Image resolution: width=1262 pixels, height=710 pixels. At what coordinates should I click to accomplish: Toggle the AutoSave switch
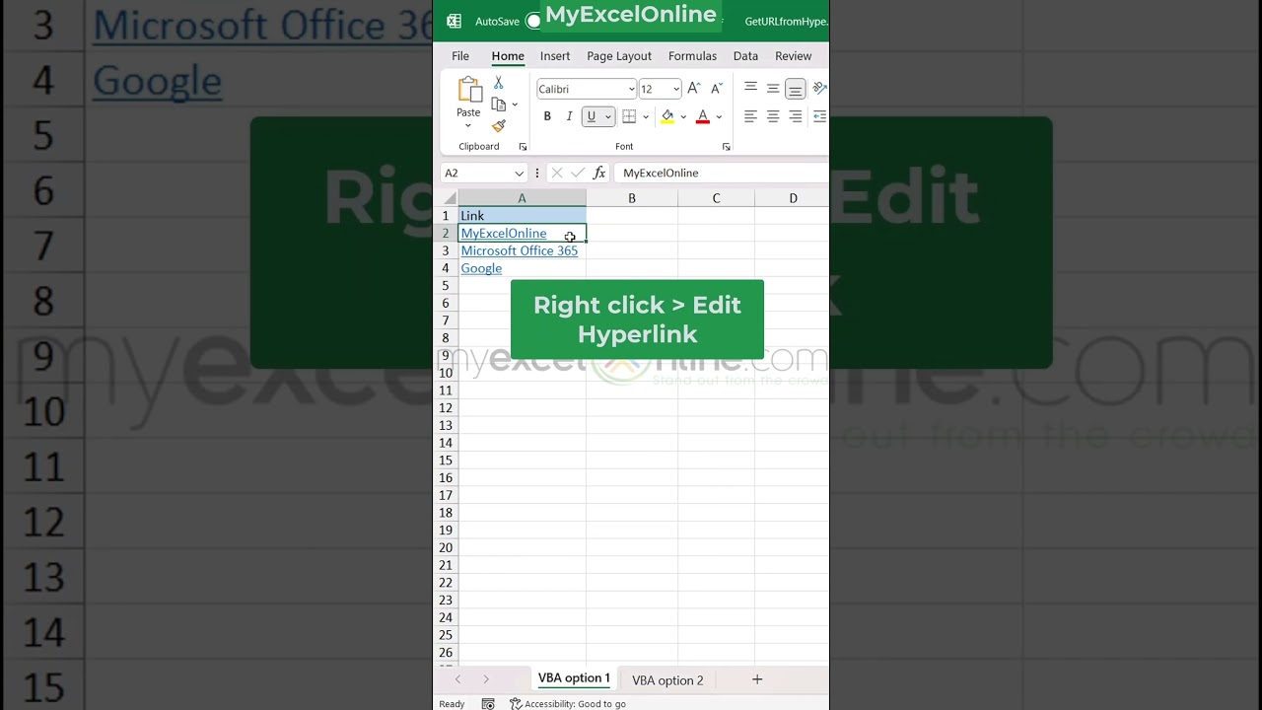coord(533,21)
